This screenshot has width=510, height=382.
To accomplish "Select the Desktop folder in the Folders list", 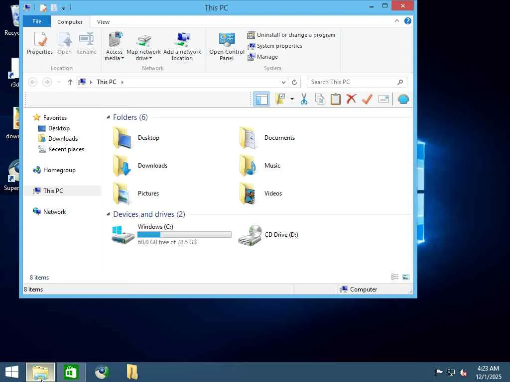I will point(136,138).
